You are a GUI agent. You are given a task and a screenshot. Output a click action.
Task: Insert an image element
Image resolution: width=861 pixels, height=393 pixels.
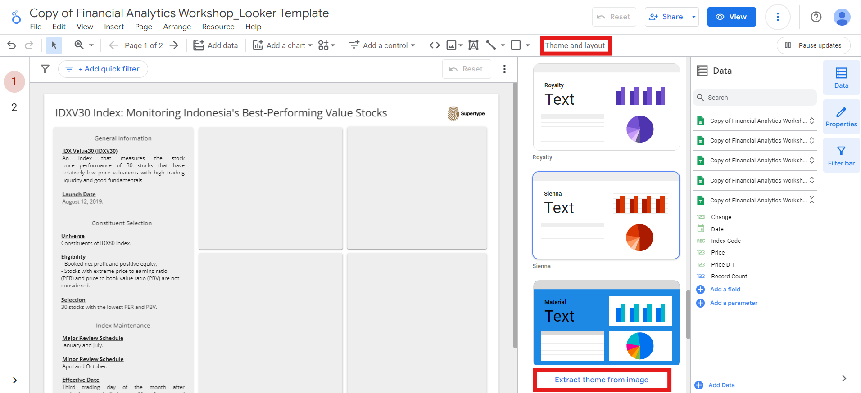(x=451, y=45)
